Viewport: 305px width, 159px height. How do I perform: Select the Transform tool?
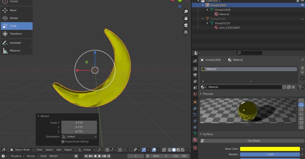click(17, 34)
